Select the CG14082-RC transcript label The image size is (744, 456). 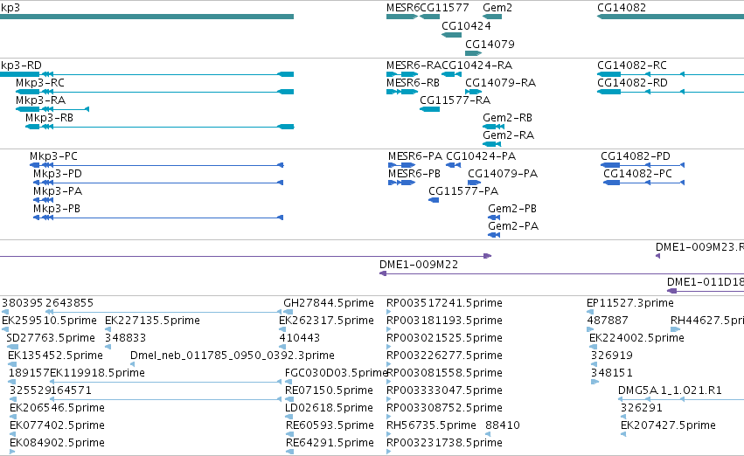point(632,66)
